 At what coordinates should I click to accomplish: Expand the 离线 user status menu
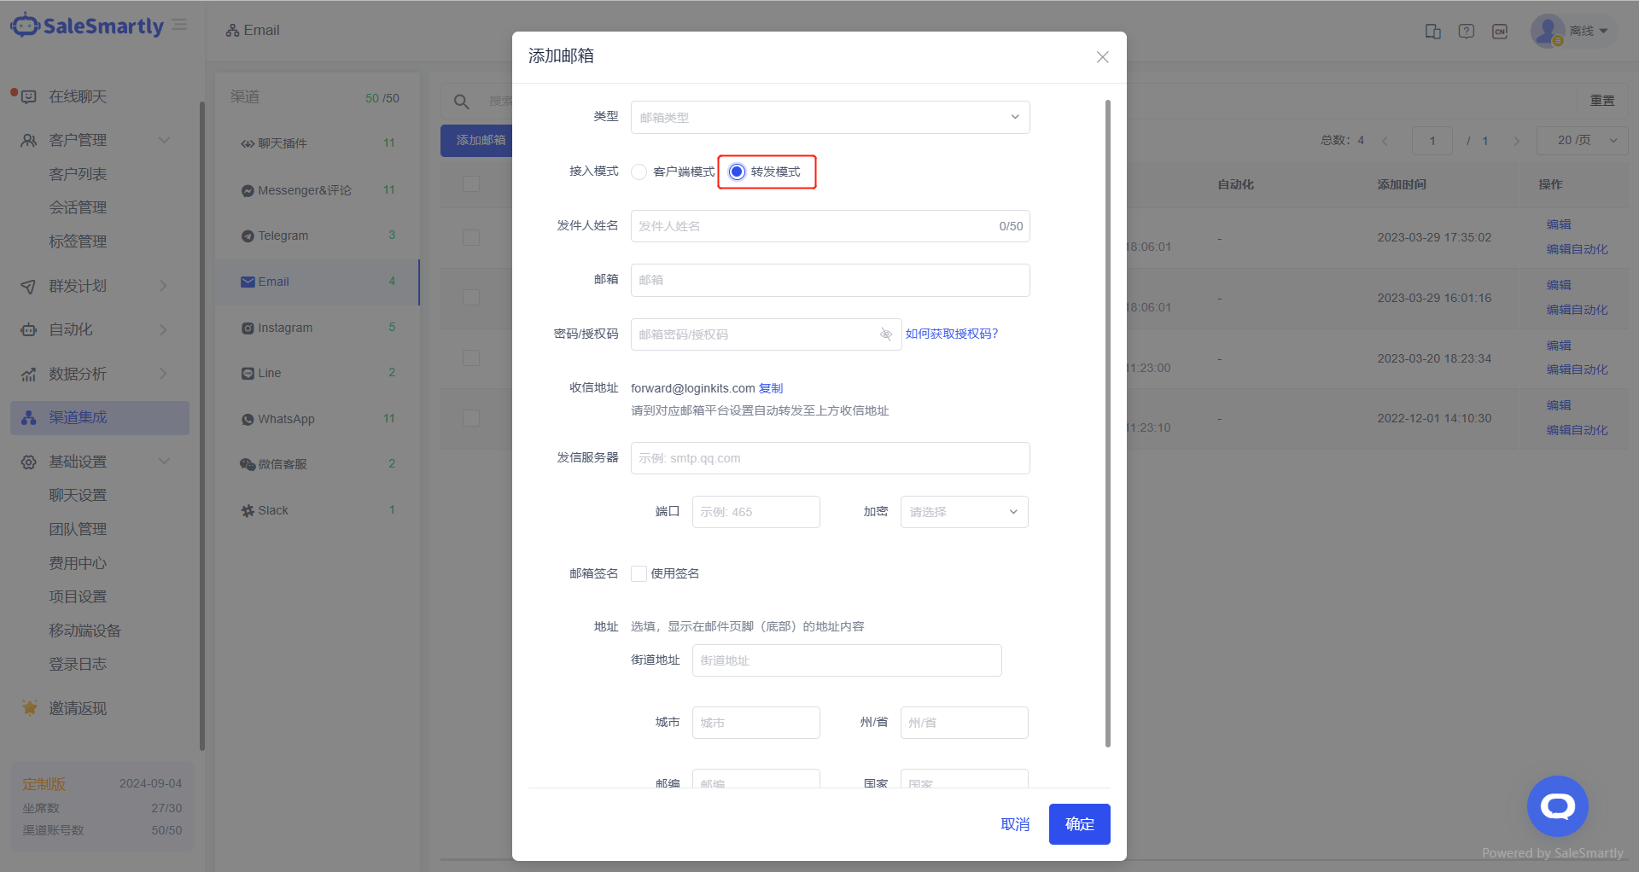pos(1587,32)
